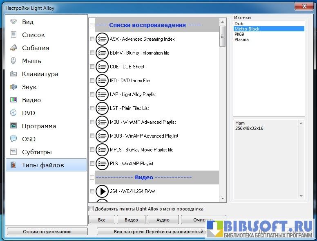
Task: Enable the BDMV BluRay Information file checkbox
Action: [x=92, y=53]
